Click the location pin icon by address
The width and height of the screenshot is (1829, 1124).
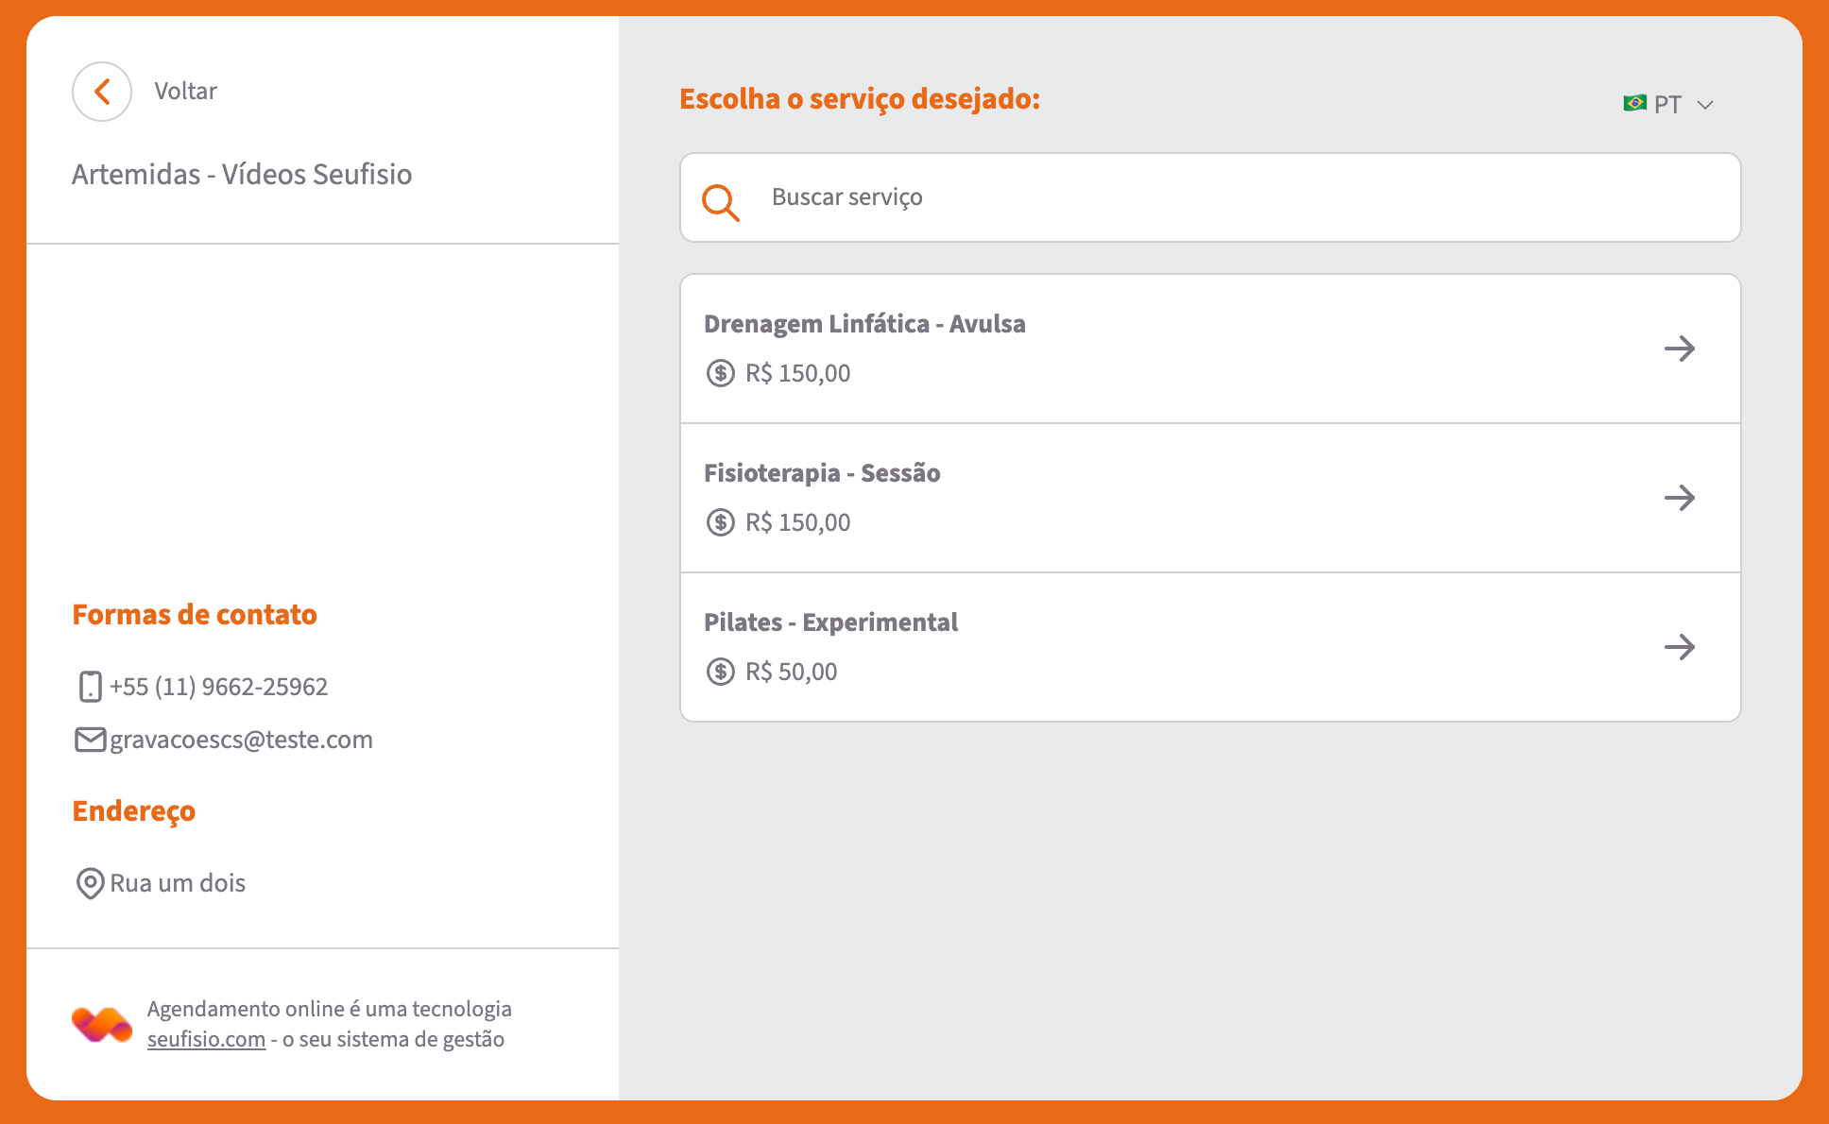(90, 883)
